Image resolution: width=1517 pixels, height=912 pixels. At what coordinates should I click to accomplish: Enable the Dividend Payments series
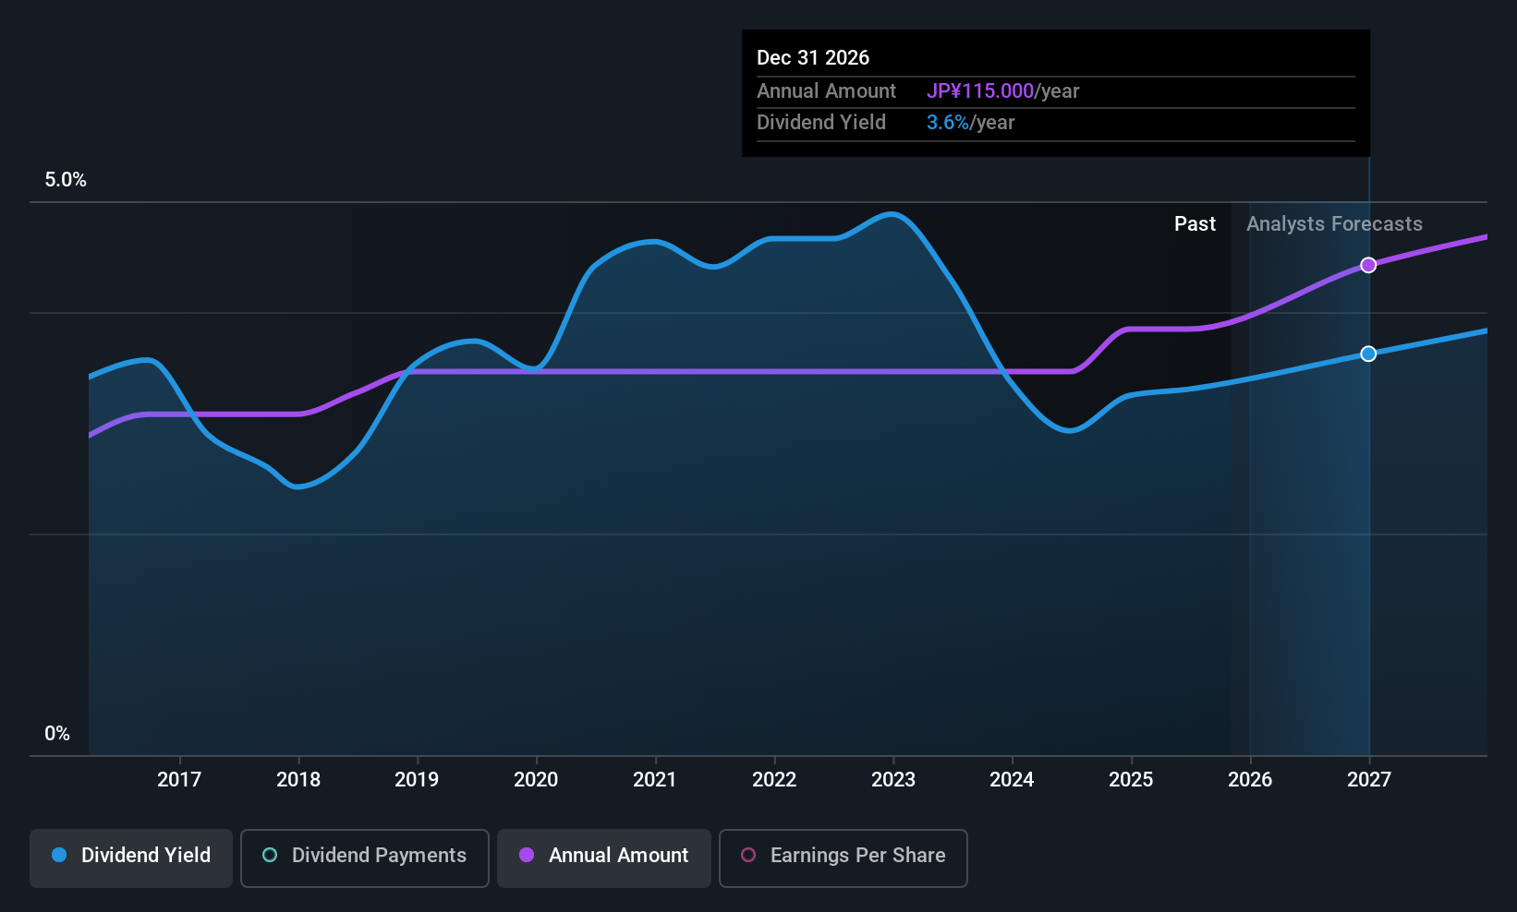pyautogui.click(x=365, y=858)
